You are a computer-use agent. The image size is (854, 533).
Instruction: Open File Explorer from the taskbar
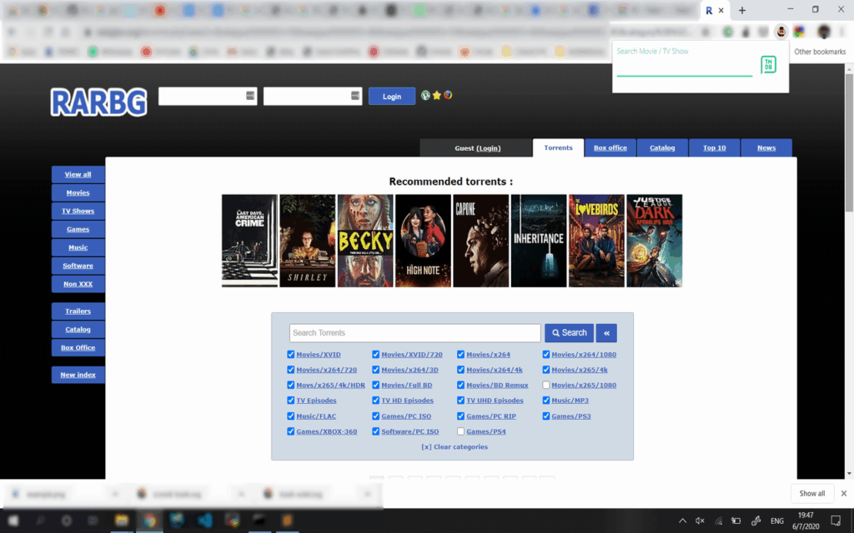[122, 521]
